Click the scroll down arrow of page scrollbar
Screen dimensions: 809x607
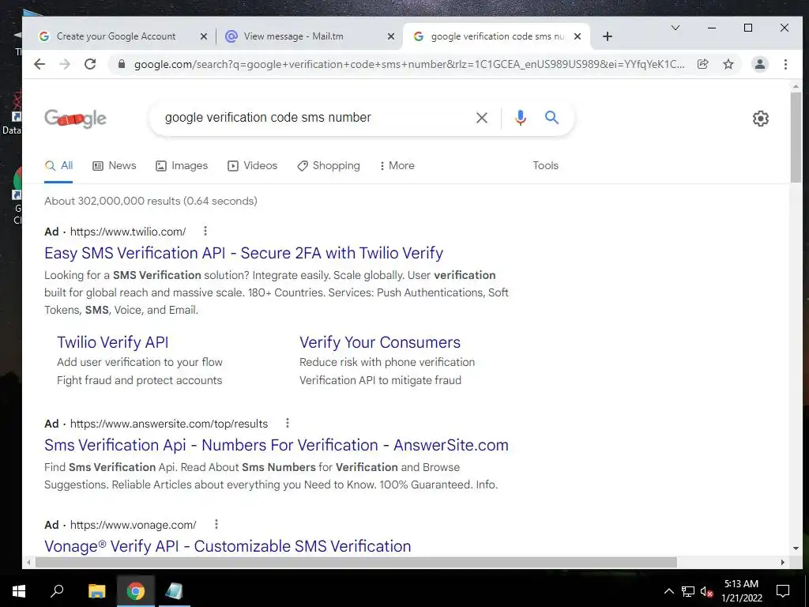(x=795, y=549)
